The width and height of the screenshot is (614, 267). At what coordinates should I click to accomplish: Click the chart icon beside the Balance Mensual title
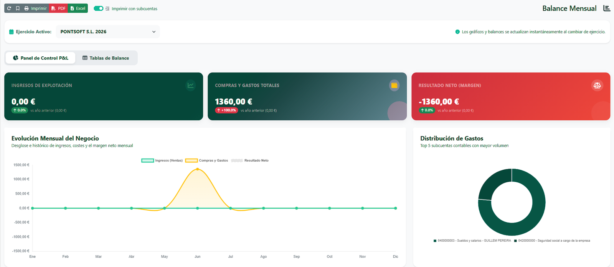coord(607,8)
